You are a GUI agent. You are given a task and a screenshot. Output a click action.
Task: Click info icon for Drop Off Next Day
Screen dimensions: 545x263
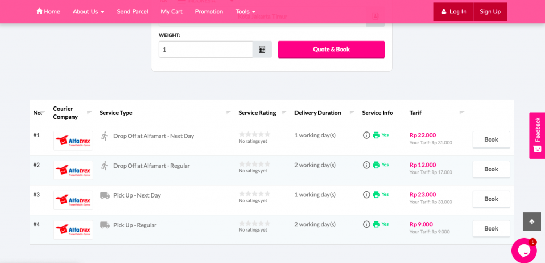click(366, 135)
